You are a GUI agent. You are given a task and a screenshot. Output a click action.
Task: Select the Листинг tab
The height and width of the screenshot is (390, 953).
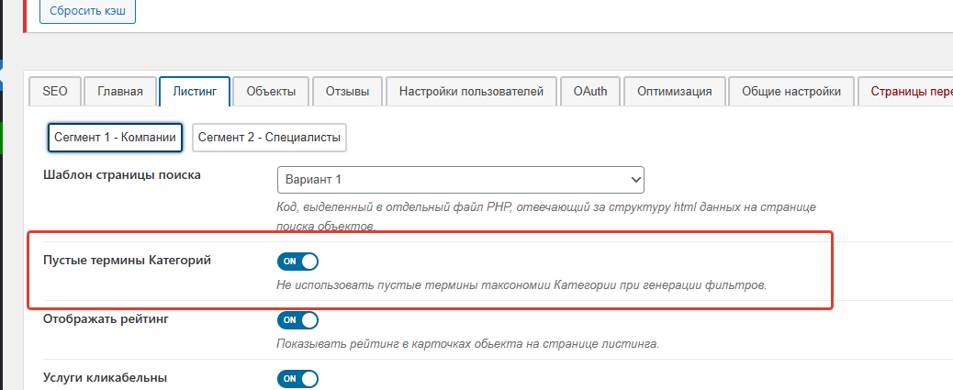195,92
